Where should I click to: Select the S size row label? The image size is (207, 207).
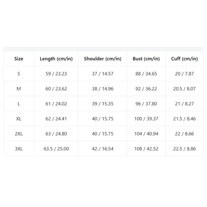(19, 74)
